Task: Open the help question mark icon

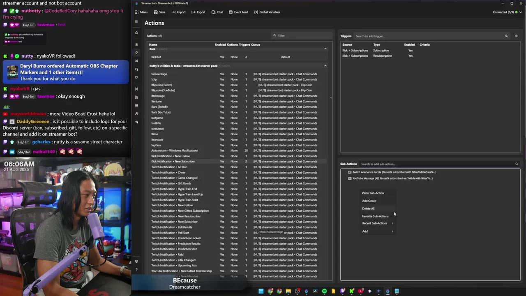Action: click(x=136, y=270)
